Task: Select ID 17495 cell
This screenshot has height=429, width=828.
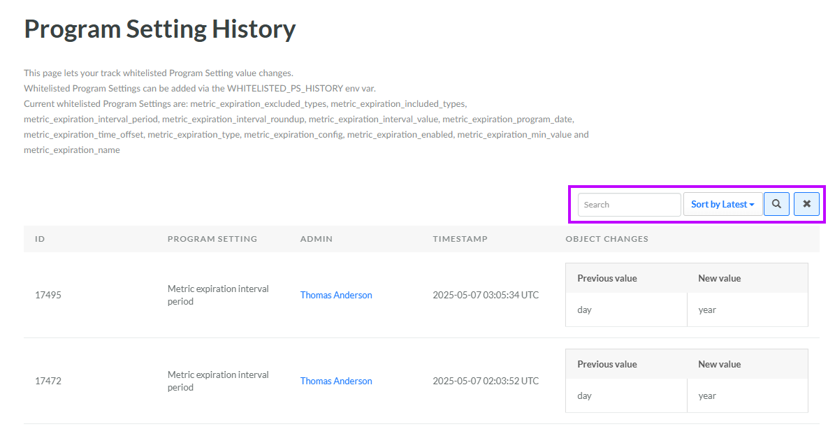Action: click(x=48, y=295)
